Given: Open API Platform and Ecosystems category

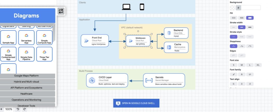Looking at the screenshot, I should (x=26, y=88).
